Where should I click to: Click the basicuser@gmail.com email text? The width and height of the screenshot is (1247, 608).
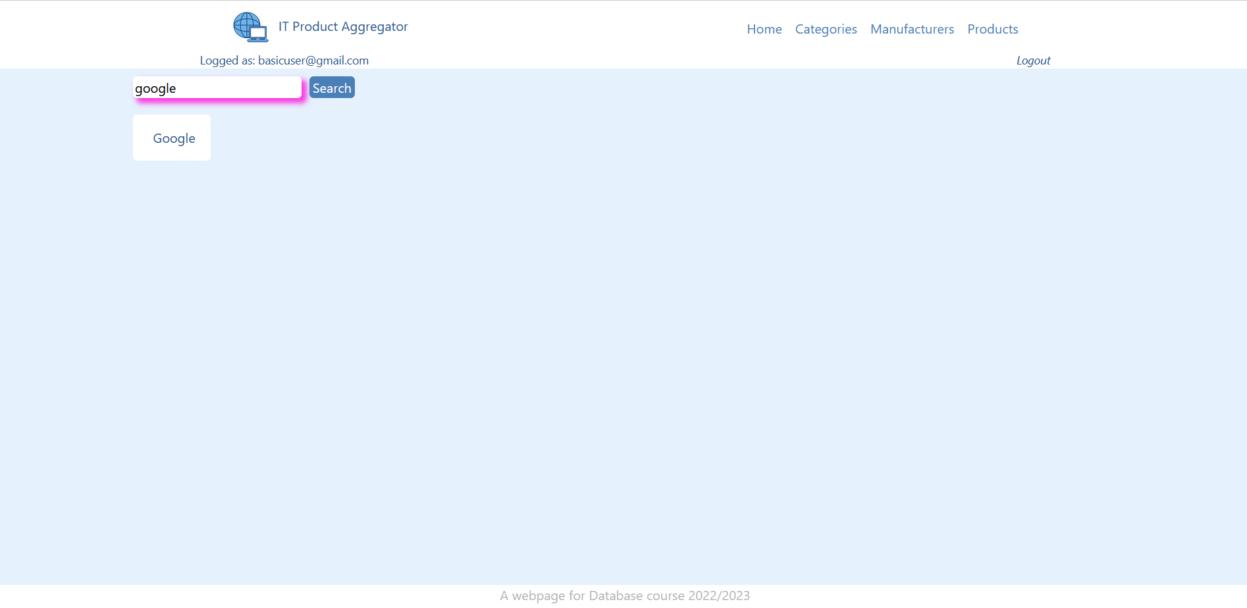pos(313,61)
